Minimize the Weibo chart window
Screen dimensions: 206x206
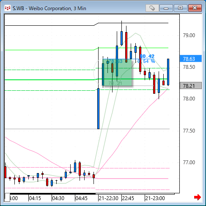click(x=166, y=8)
